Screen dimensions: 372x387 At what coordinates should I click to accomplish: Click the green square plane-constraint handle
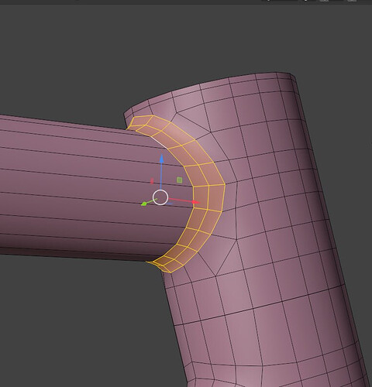180,180
